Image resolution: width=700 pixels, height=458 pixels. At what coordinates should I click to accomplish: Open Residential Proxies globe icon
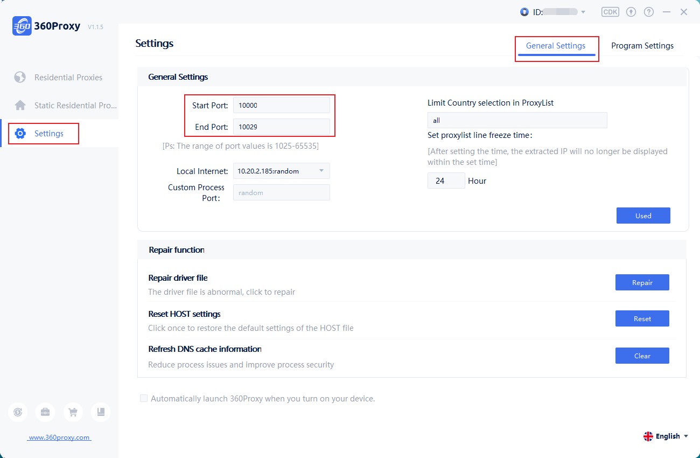[20, 77]
